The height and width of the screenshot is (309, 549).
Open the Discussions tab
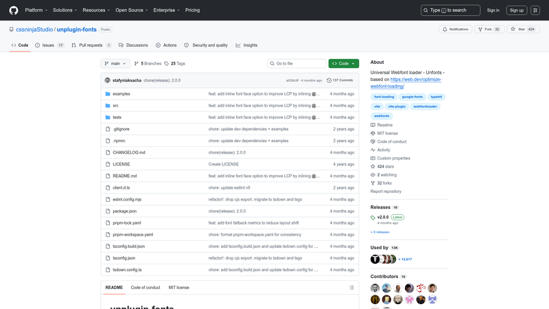point(133,45)
